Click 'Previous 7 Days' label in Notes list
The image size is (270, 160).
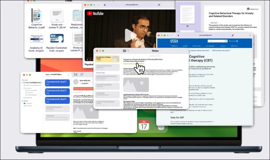(x=100, y=73)
